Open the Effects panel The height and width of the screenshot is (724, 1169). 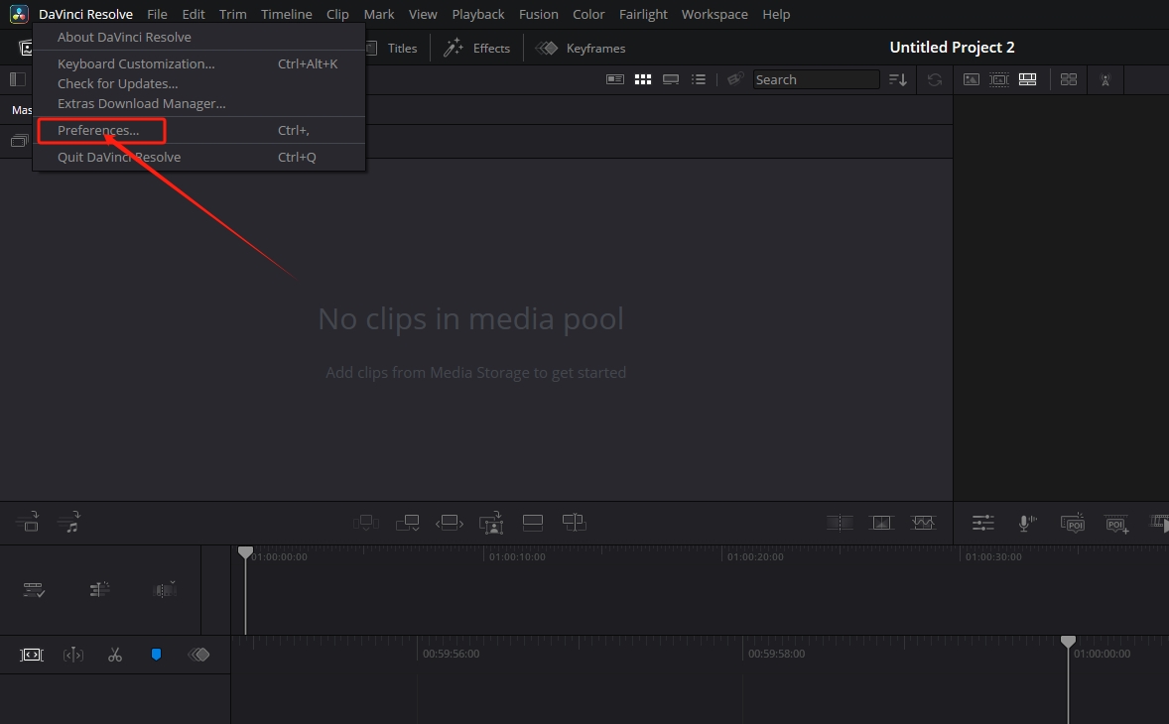click(x=476, y=48)
